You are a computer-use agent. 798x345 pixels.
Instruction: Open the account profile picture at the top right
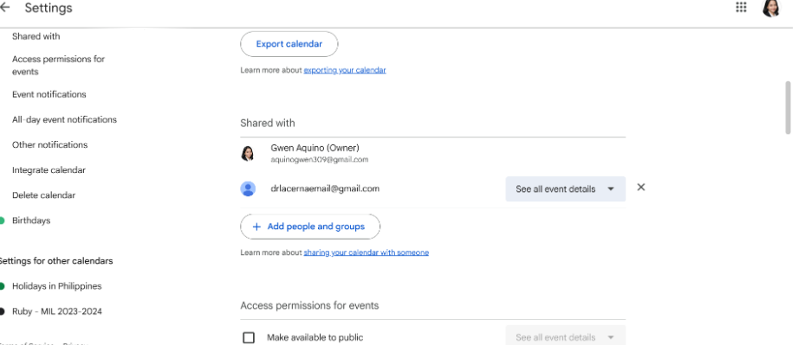771,8
